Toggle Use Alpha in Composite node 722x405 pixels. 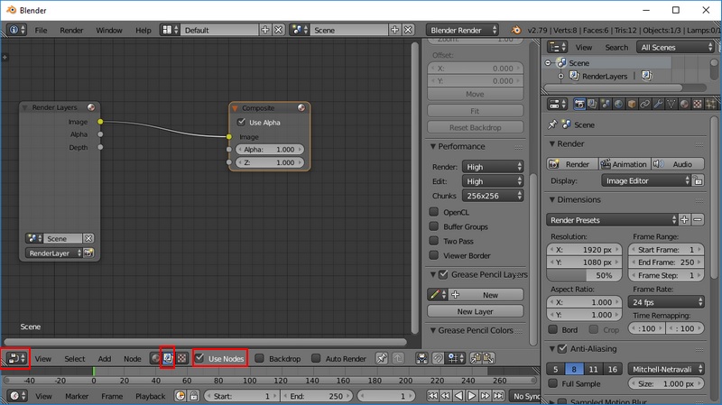click(x=241, y=122)
